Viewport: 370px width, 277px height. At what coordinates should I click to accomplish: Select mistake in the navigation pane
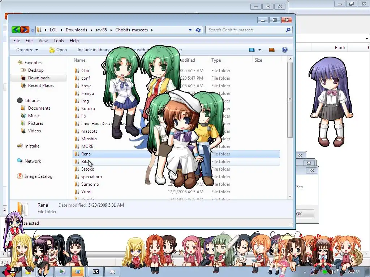click(32, 146)
